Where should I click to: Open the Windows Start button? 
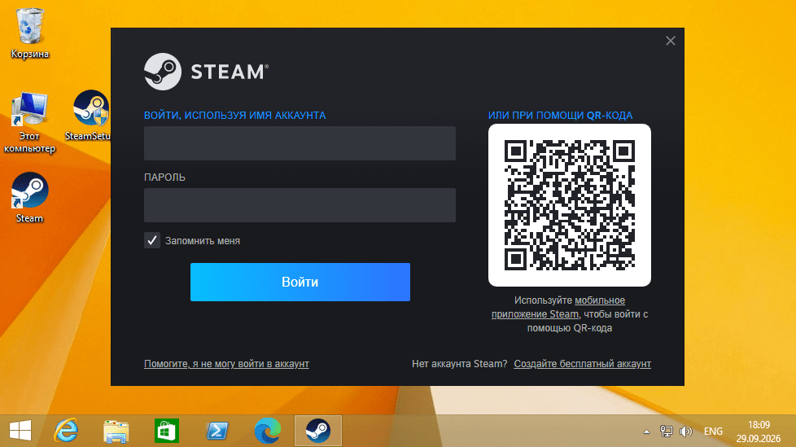click(x=20, y=431)
